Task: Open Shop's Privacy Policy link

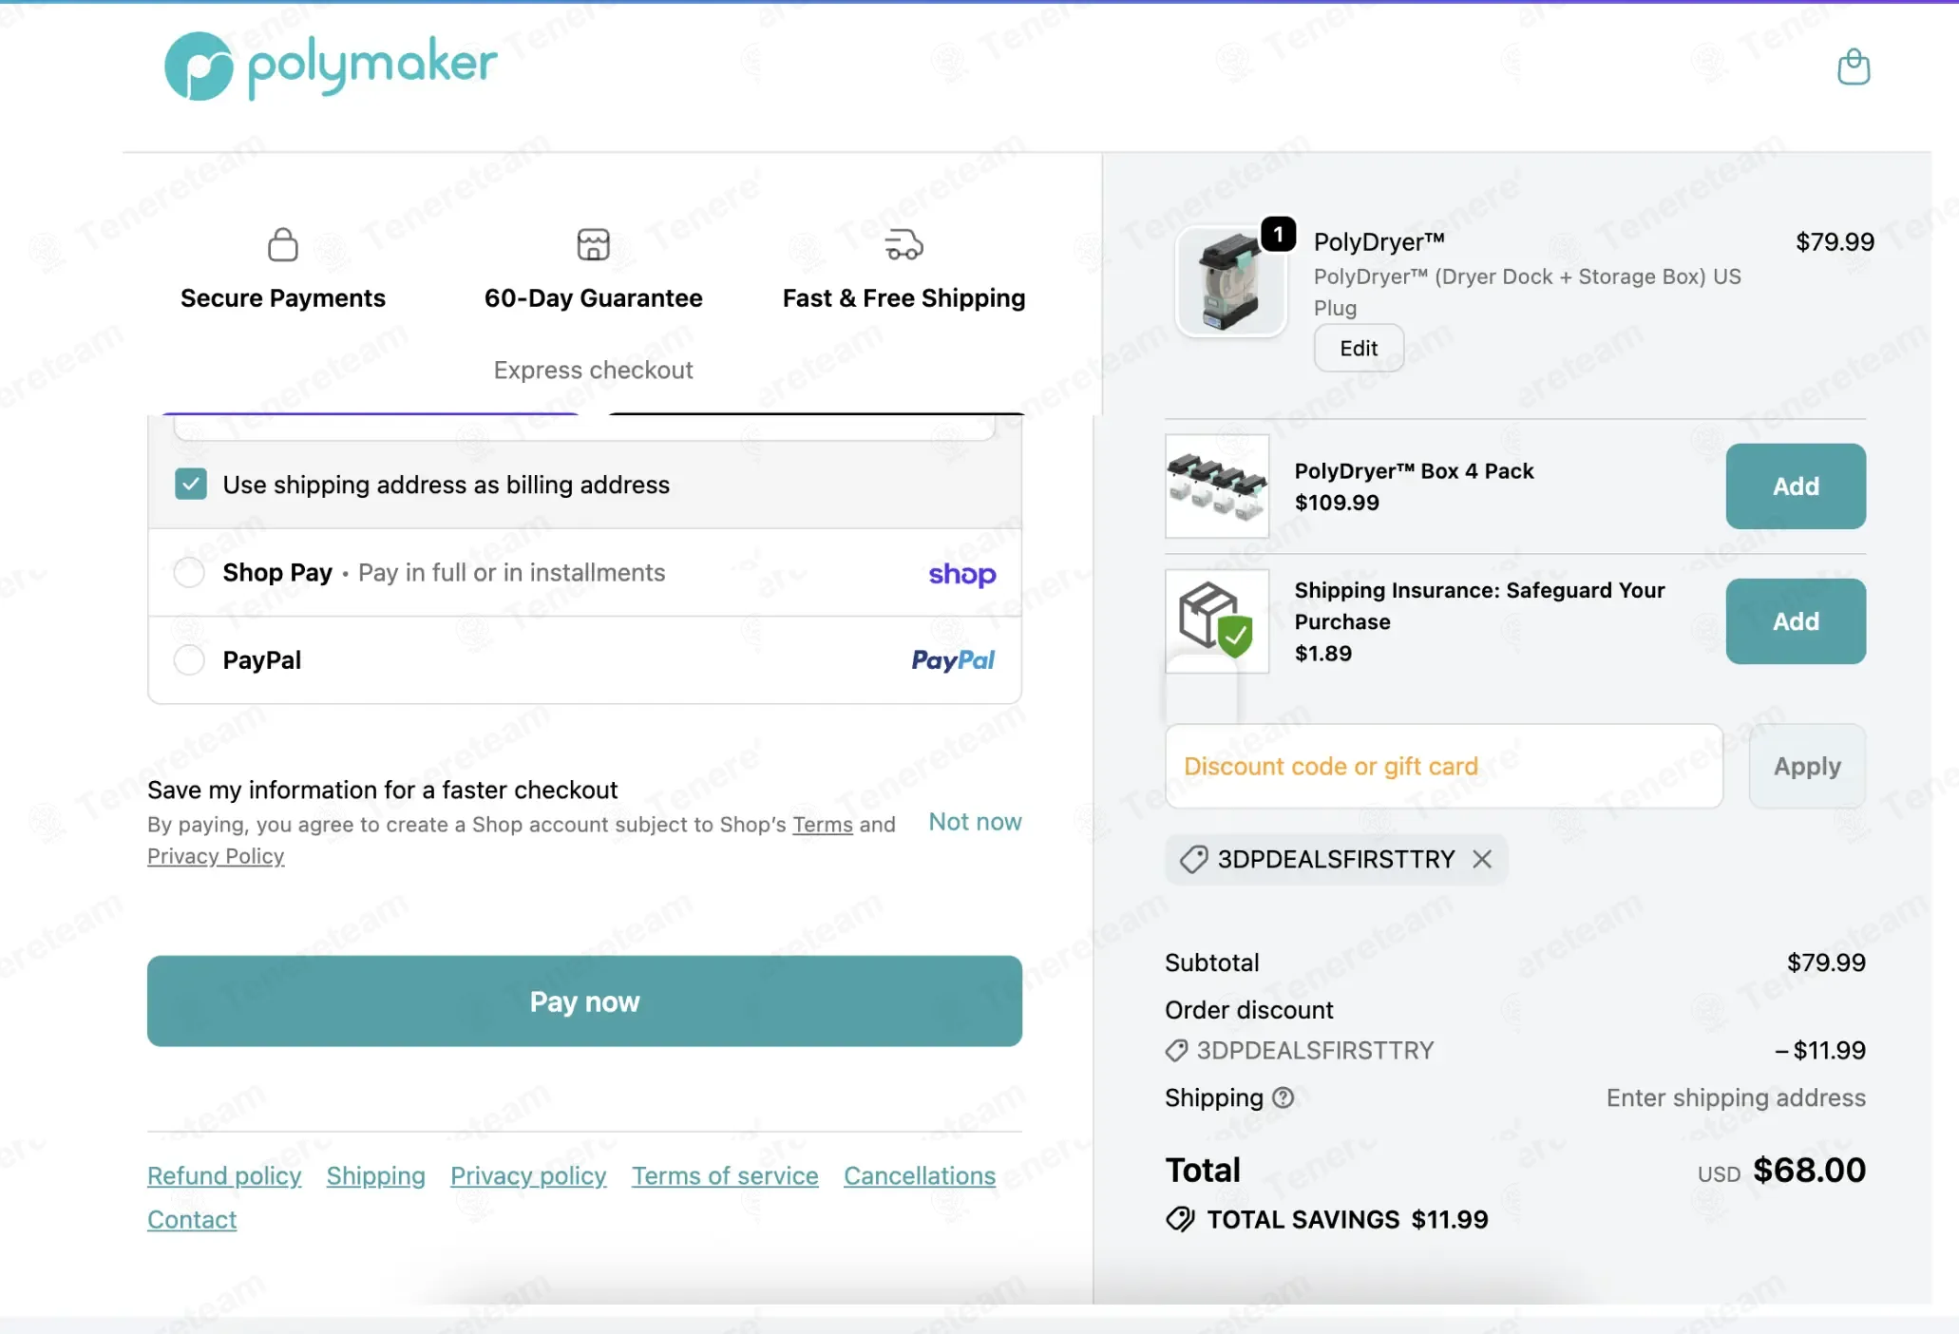Action: coord(216,856)
